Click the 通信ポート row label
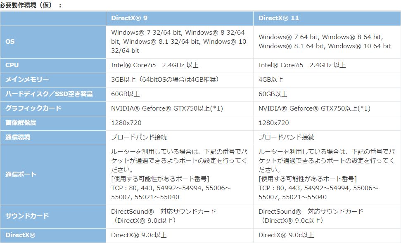This screenshot has height=243, width=401. [21, 174]
